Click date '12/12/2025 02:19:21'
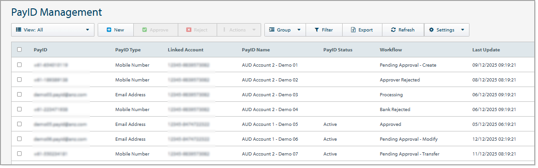Screen dimensions: 538x168 coord(494,139)
